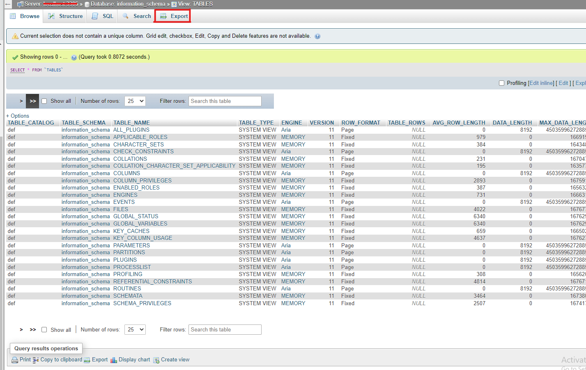The width and height of the screenshot is (586, 370).
Task: Click the help icon beside the warning message
Action: (x=317, y=36)
